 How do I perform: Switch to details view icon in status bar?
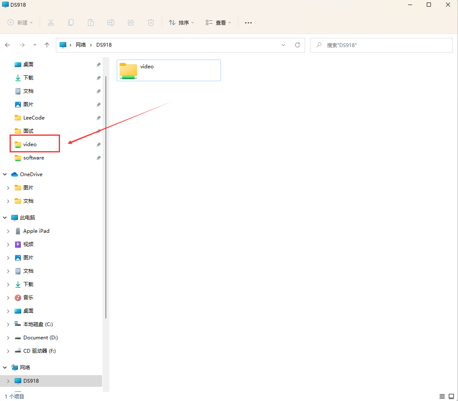click(442, 396)
